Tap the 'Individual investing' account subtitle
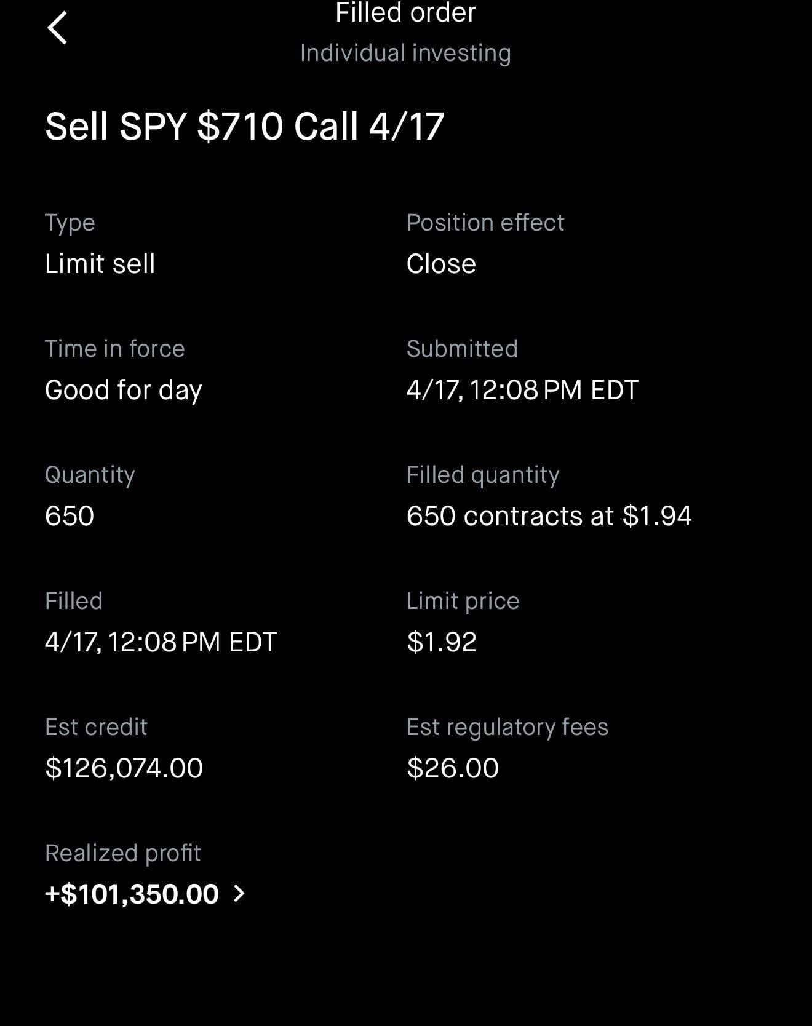The width and height of the screenshot is (812, 1026). tap(405, 53)
